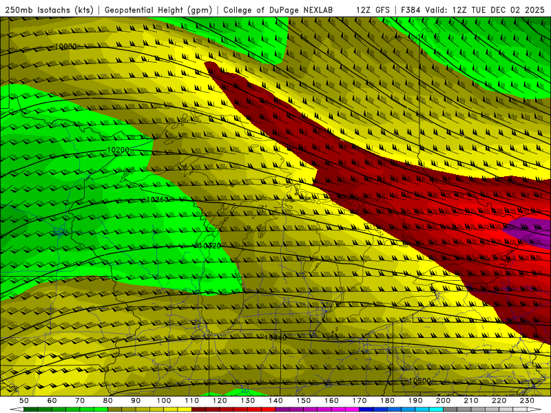Click the 140 value on the color scale
This screenshot has width=551, height=413.
point(275,401)
